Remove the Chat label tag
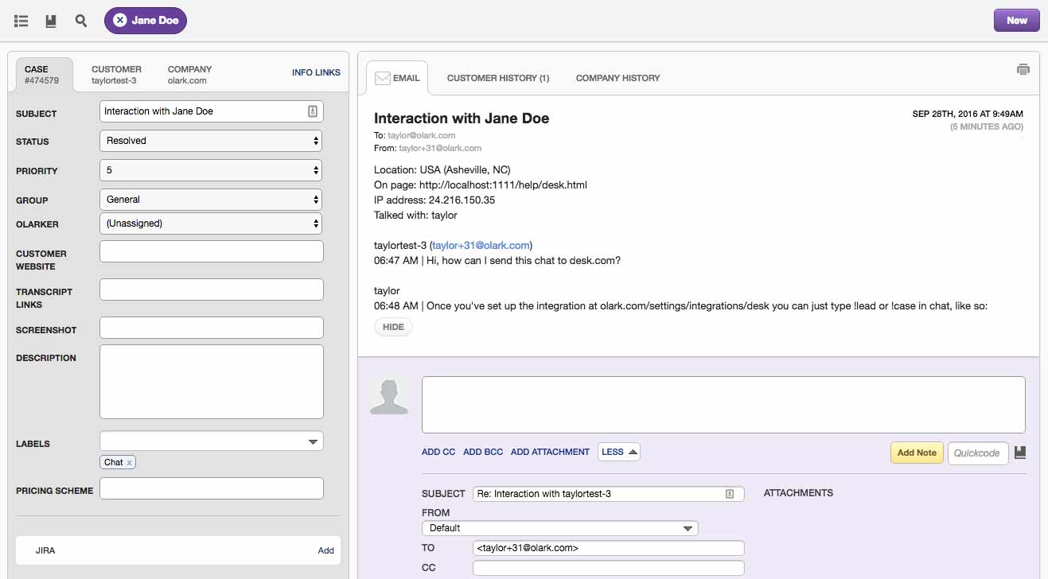Screen dimensions: 1048x579 [x=130, y=462]
